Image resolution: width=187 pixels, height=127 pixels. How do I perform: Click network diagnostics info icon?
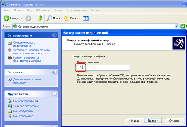coord(10,79)
